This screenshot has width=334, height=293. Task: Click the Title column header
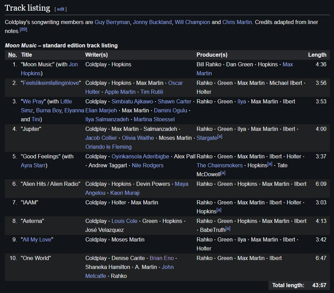point(27,55)
